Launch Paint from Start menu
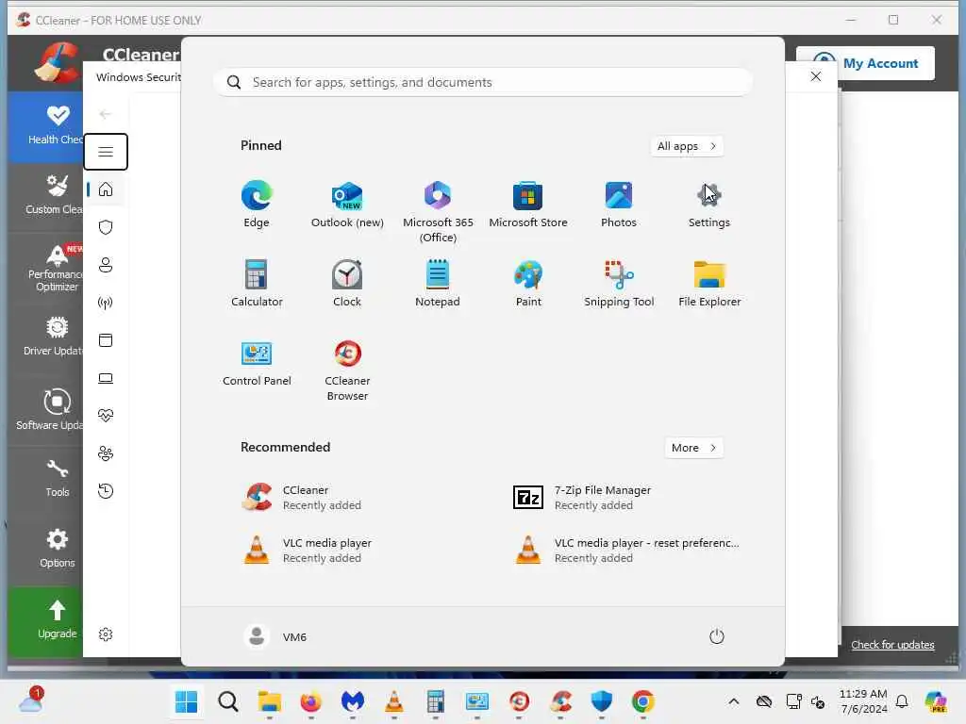 coord(528,283)
